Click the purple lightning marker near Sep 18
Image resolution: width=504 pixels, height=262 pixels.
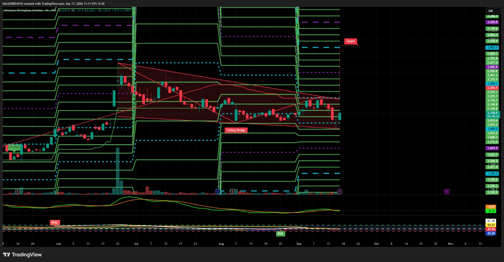[x=340, y=191]
